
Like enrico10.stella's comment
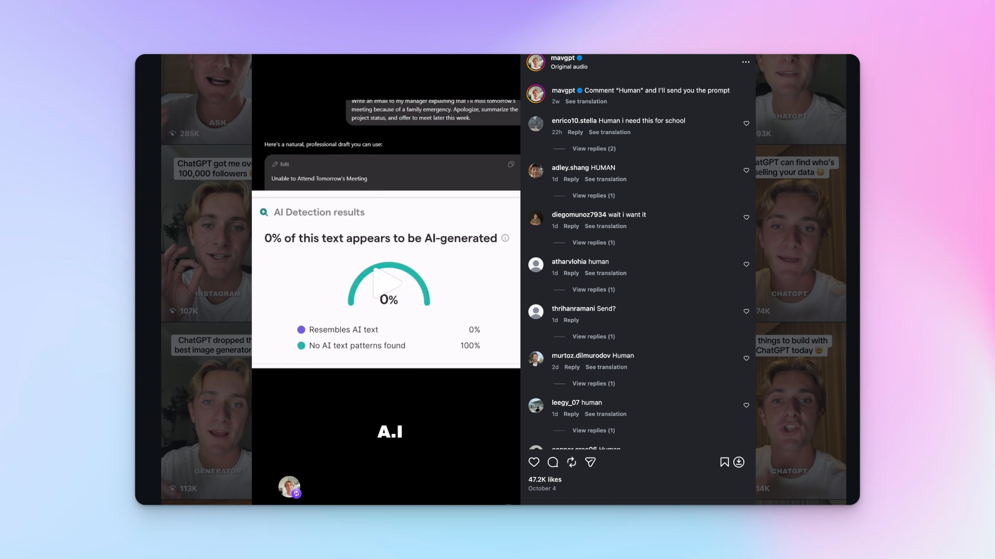[x=746, y=123]
